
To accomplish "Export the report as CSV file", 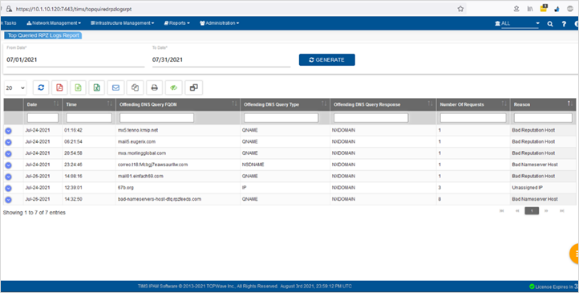I will tap(78, 87).
